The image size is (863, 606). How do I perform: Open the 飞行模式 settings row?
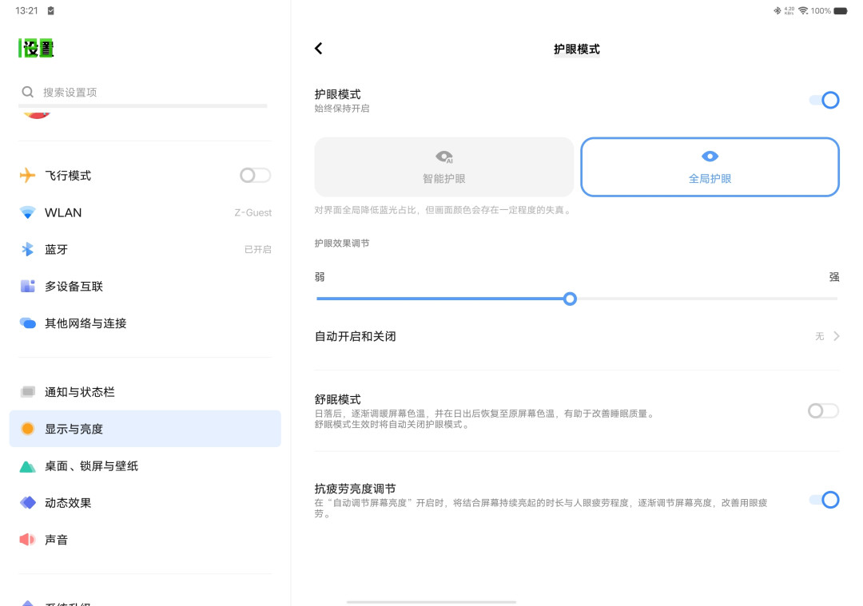[145, 176]
